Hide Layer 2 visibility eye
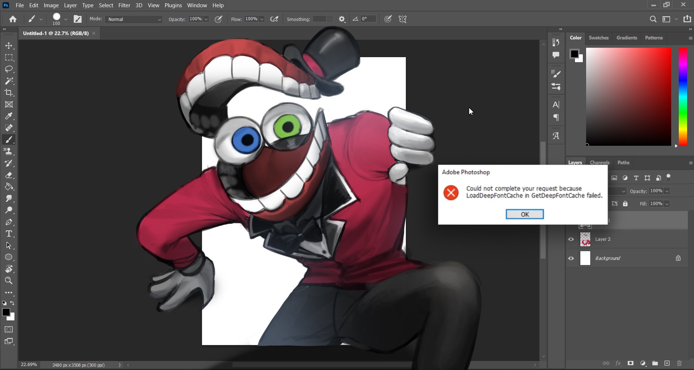 click(571, 239)
